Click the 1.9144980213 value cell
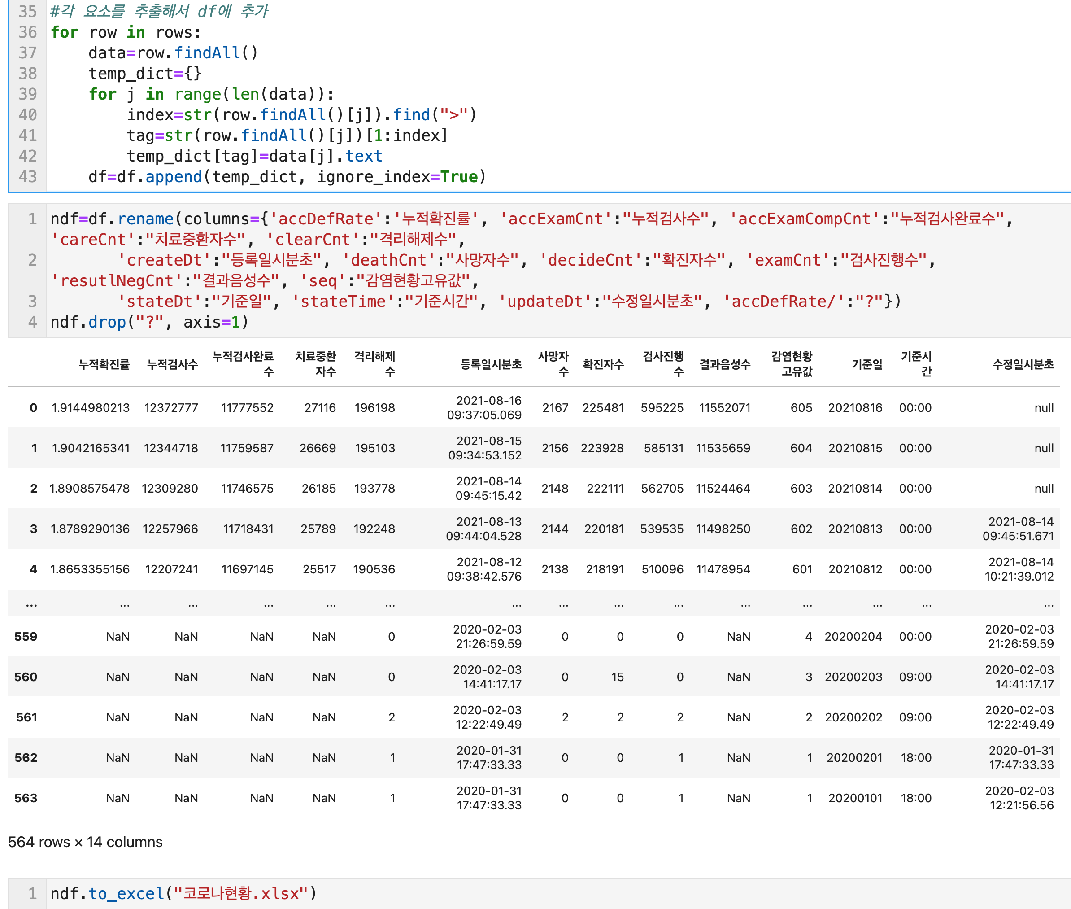Viewport: 1071px width, 909px height. pyautogui.click(x=91, y=407)
